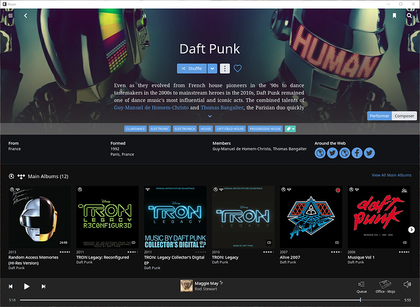This screenshot has width=420, height=307.
Task: Click the TRON: Legacy Reconfigured title text
Action: click(102, 257)
